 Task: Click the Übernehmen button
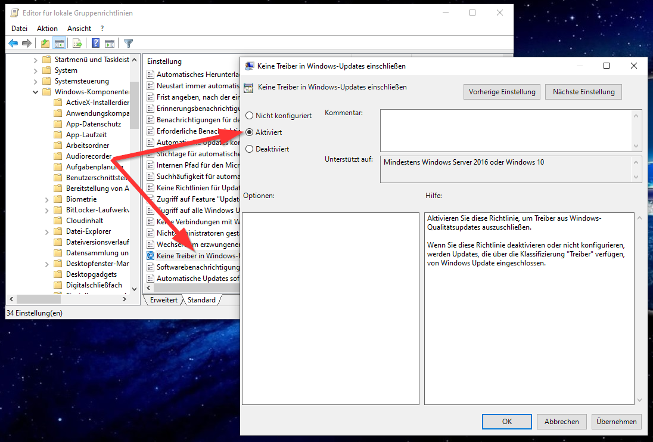tap(616, 422)
